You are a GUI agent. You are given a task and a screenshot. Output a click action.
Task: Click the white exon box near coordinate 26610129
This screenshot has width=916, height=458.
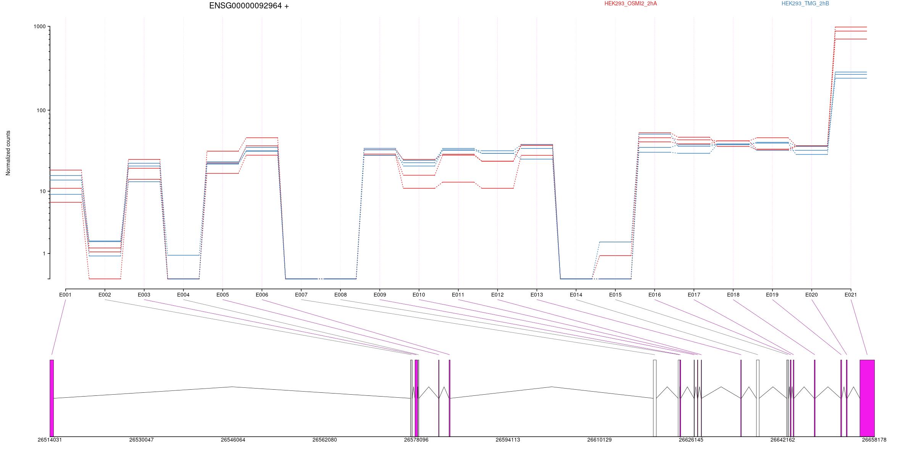(655, 398)
